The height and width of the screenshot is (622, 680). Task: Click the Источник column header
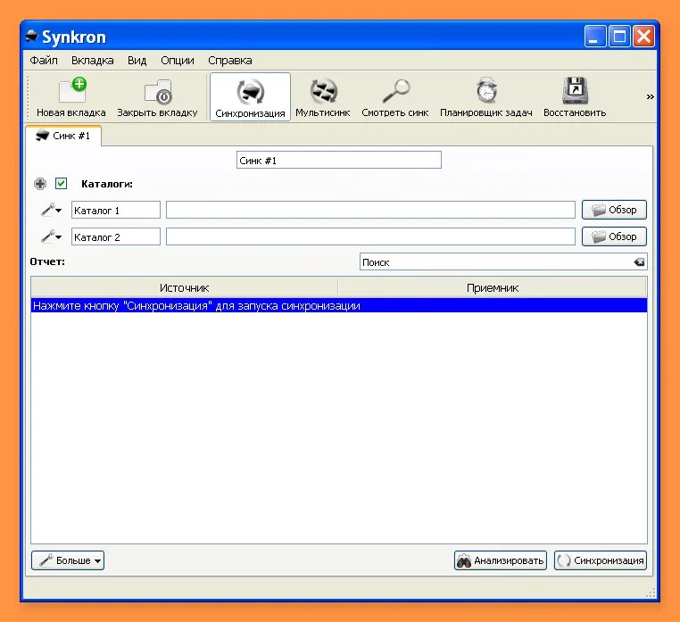pyautogui.click(x=185, y=287)
